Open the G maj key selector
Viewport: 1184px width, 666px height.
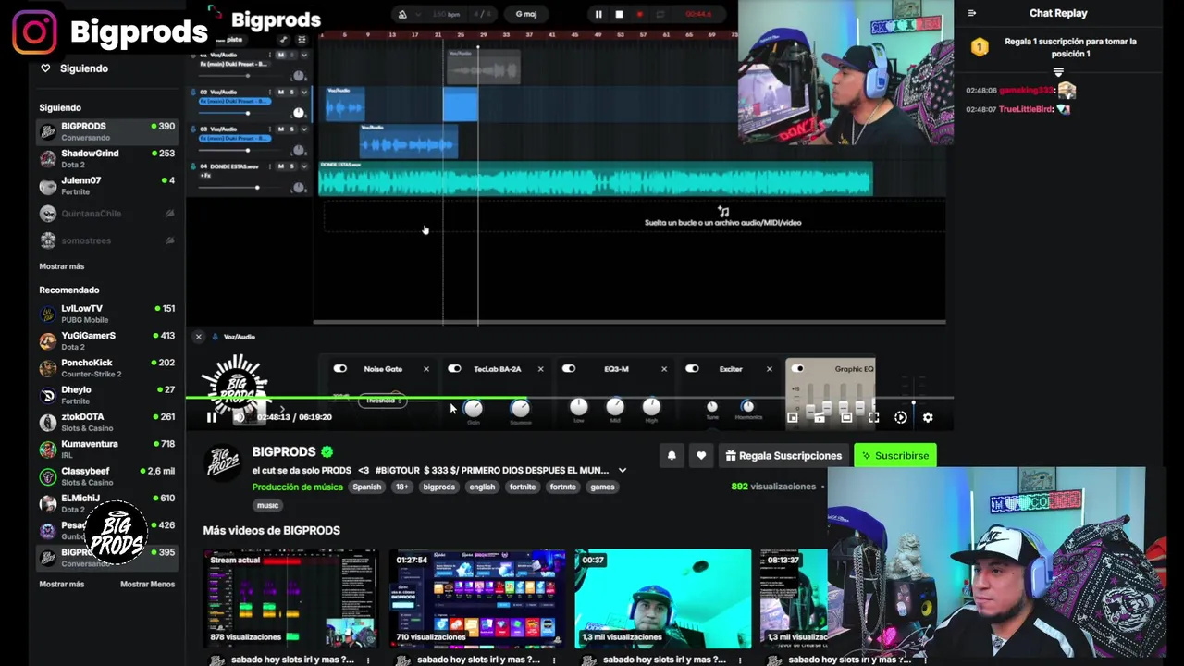pyautogui.click(x=526, y=14)
